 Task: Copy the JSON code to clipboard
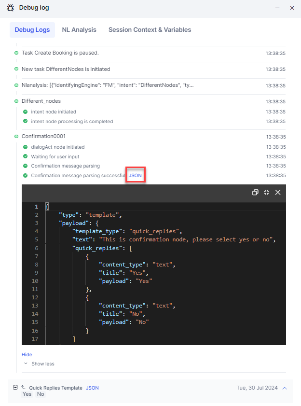click(255, 192)
